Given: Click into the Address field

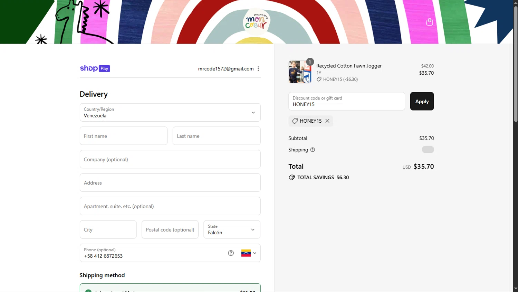Looking at the screenshot, I should click(170, 183).
